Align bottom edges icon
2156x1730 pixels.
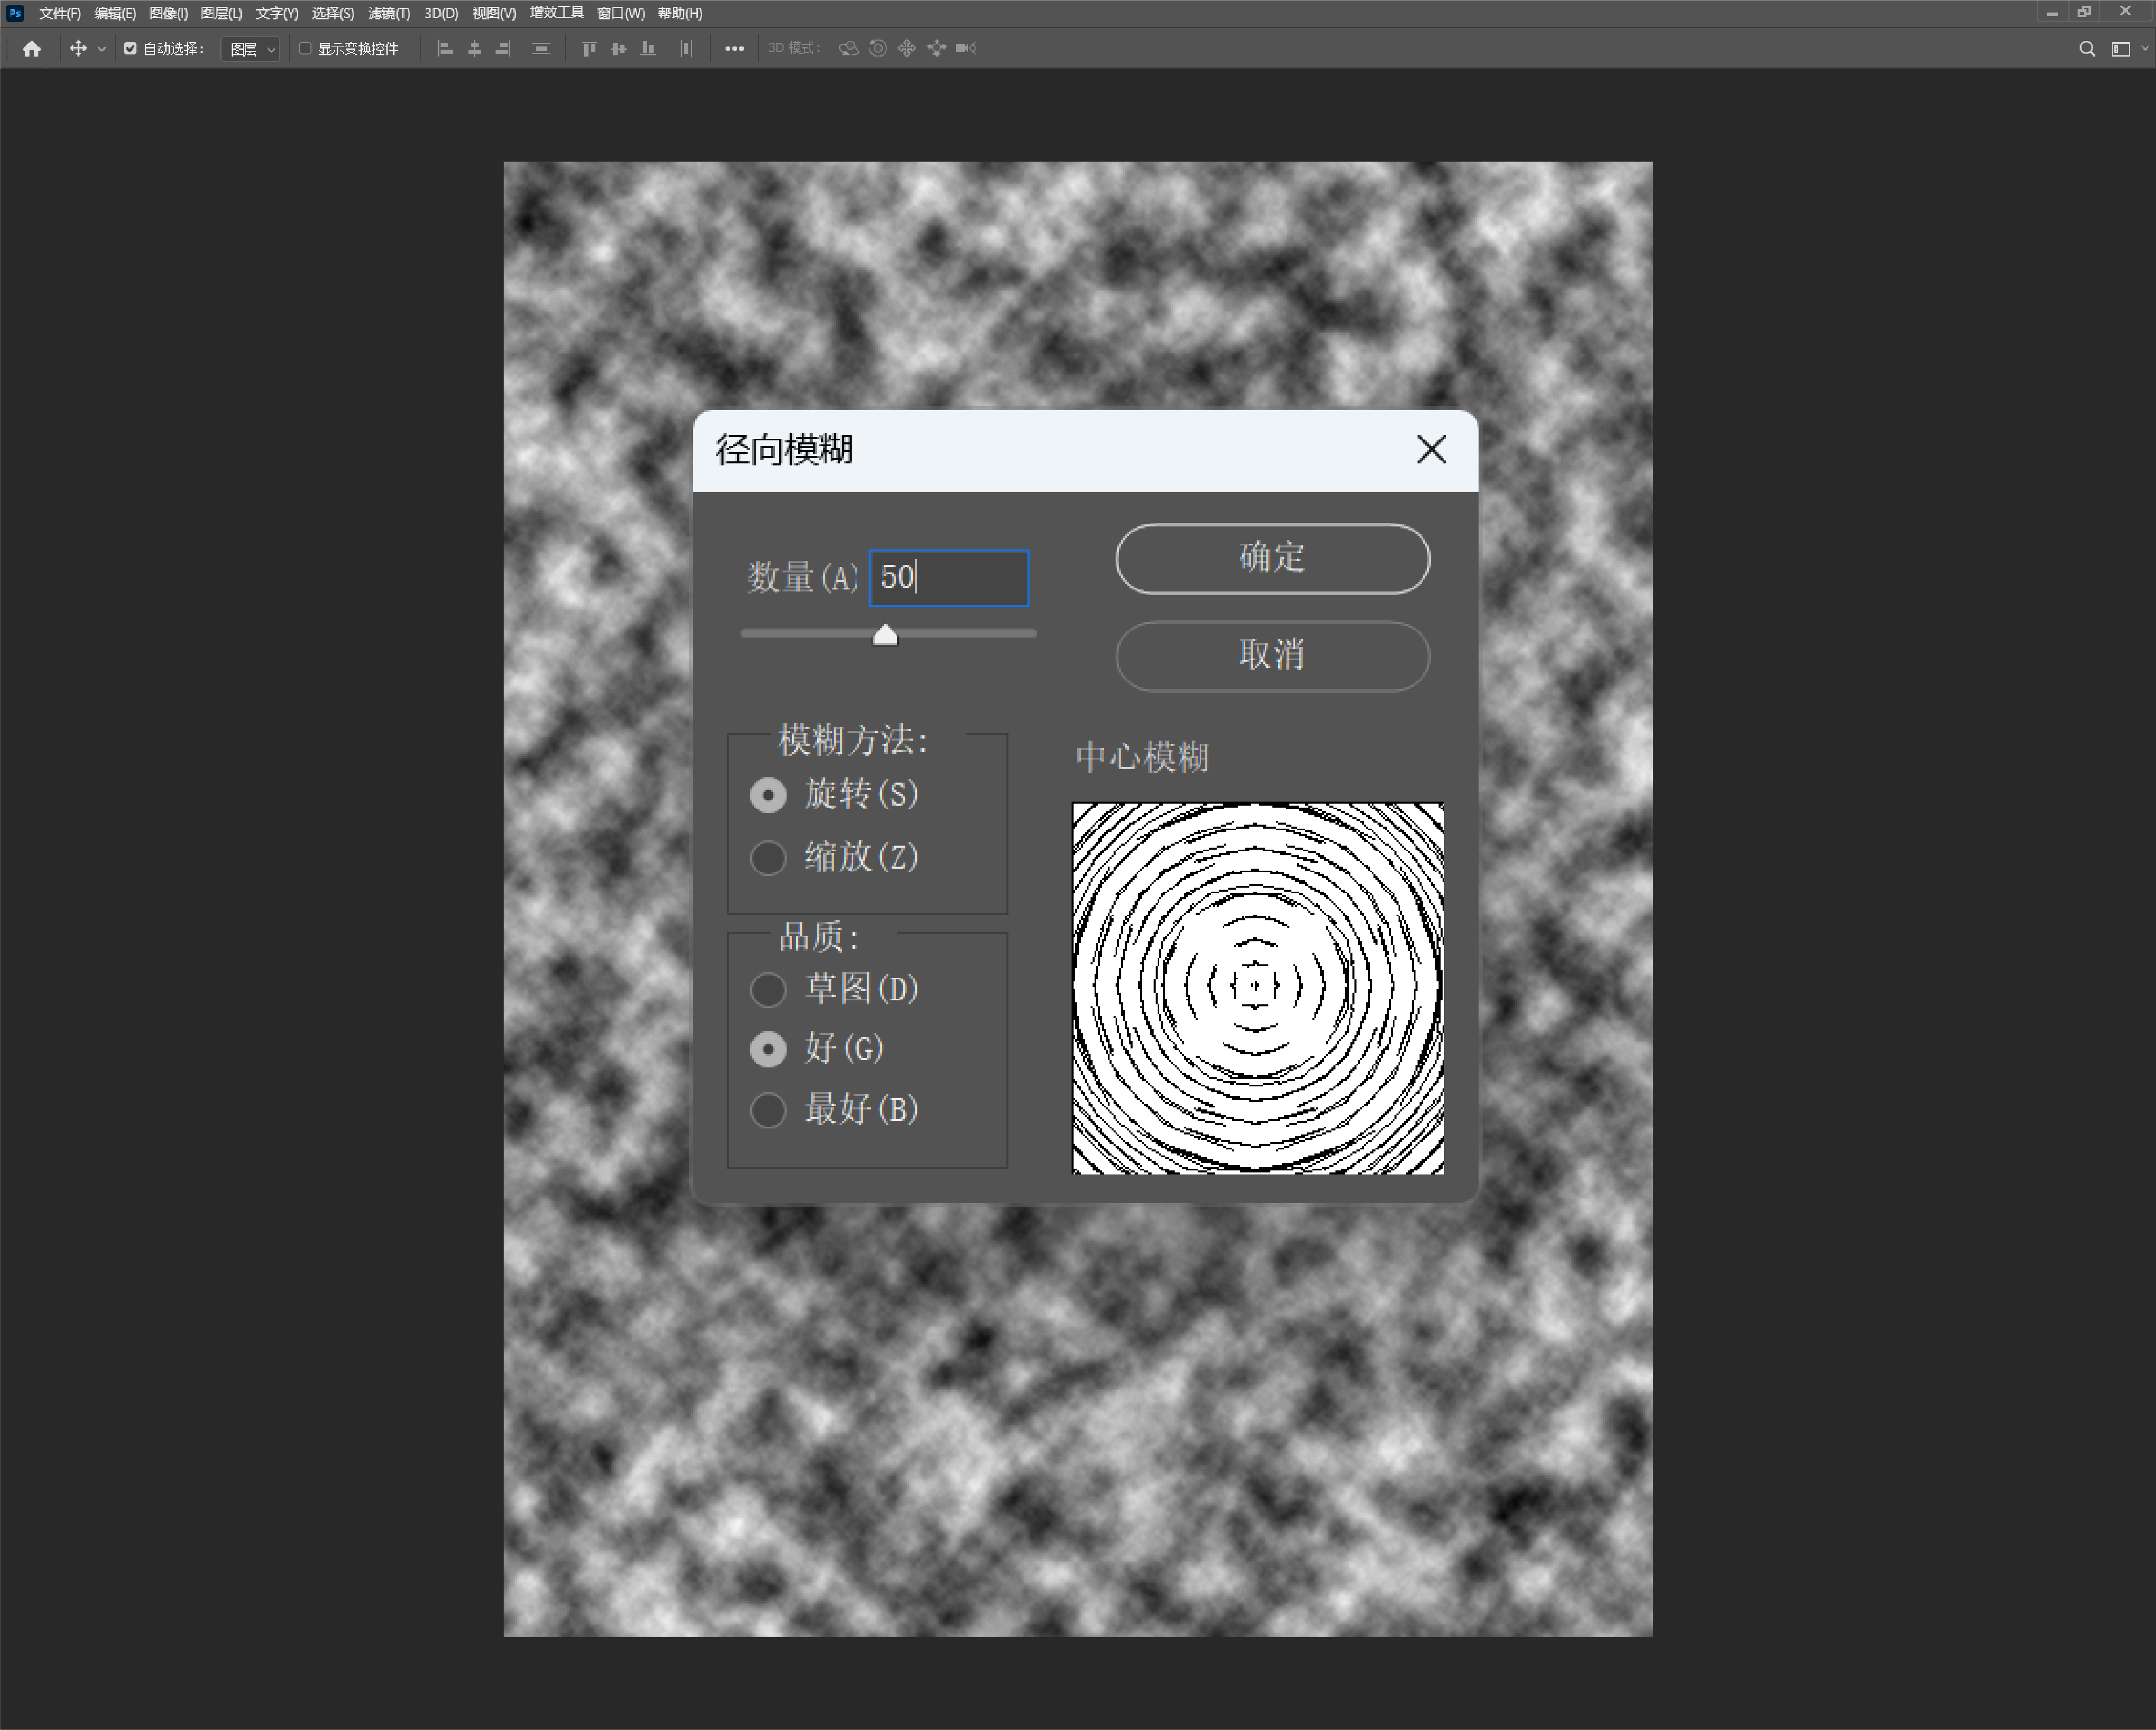648,48
